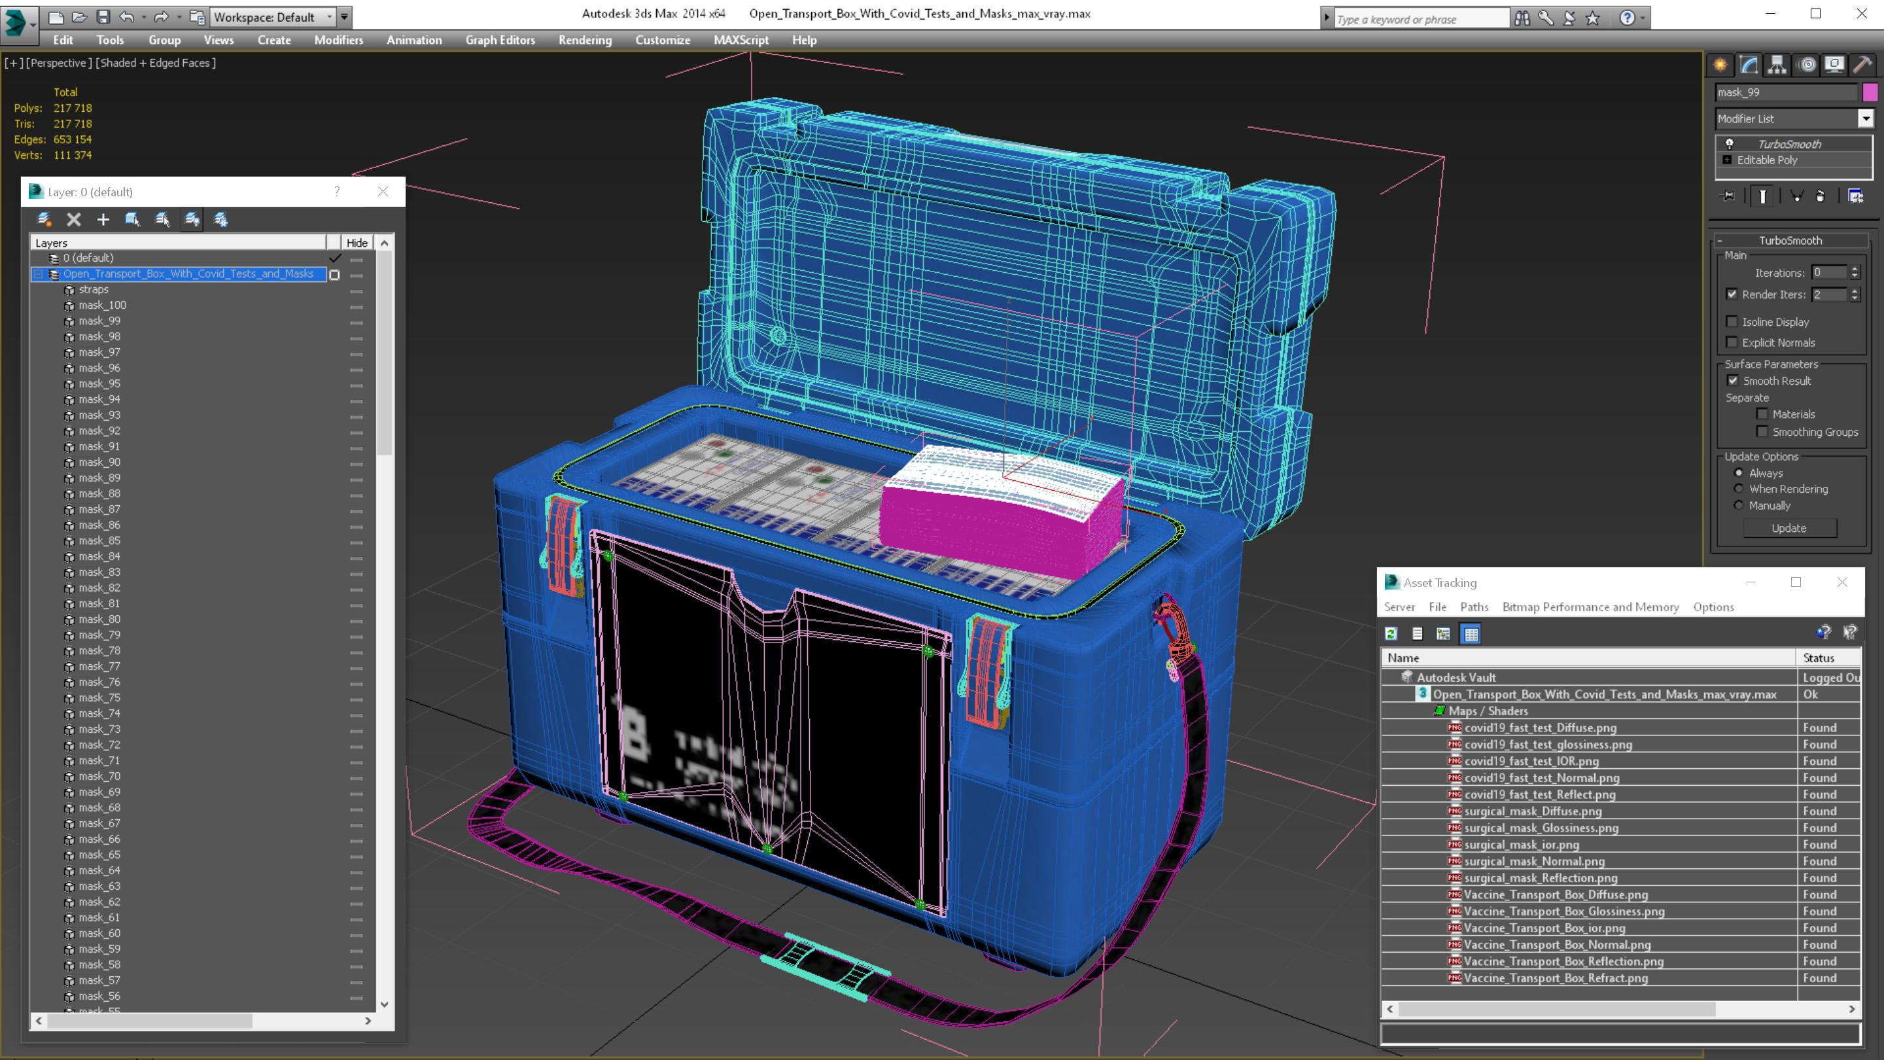Click Freeze/Unfreeze All Layers icon
1884x1060 pixels.
(x=221, y=219)
